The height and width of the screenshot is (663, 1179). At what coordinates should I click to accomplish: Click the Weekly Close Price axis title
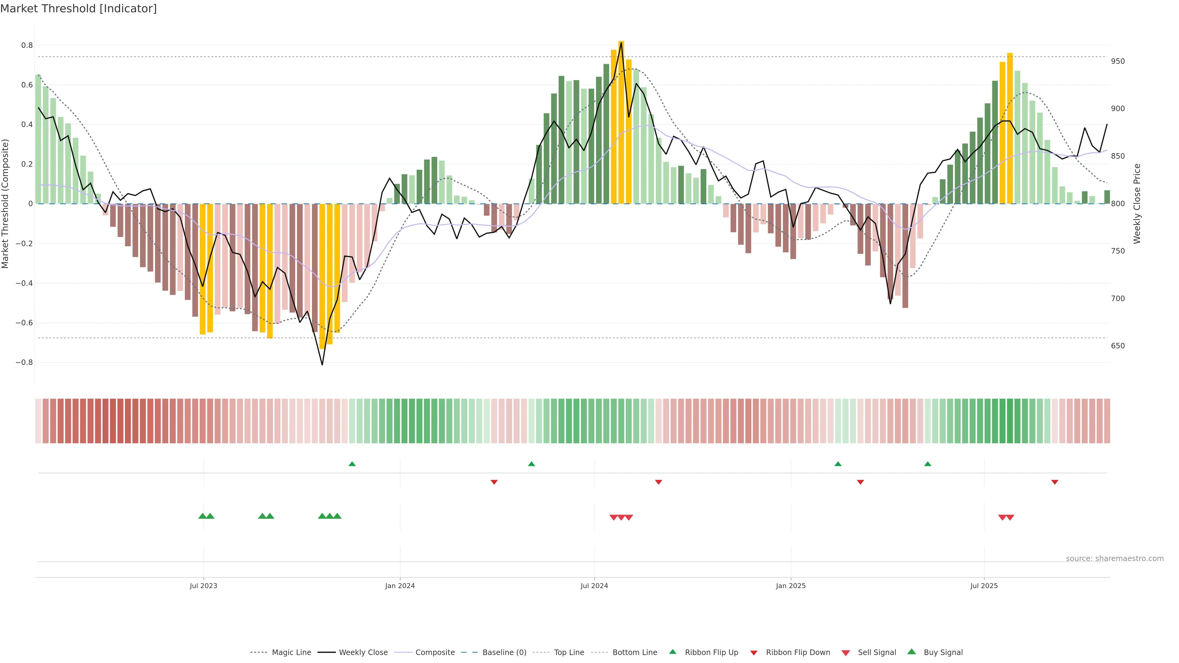point(1137,204)
